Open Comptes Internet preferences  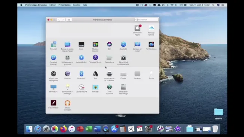click(x=53, y=58)
